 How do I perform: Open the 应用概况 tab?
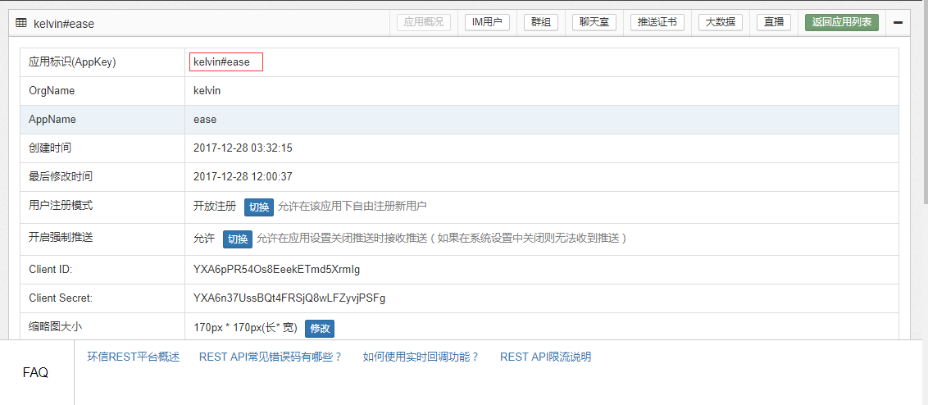[424, 22]
